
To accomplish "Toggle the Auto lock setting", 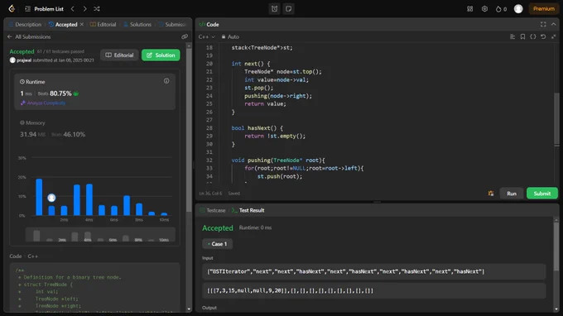I will [230, 36].
